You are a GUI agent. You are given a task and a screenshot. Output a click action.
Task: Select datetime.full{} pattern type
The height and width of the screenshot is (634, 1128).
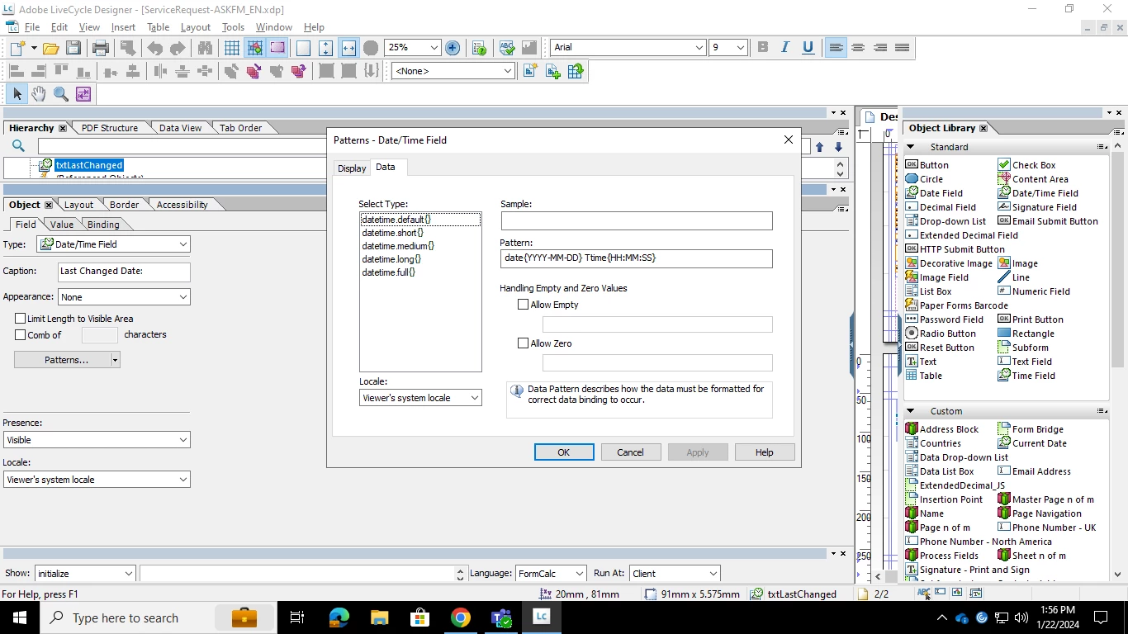(x=388, y=272)
